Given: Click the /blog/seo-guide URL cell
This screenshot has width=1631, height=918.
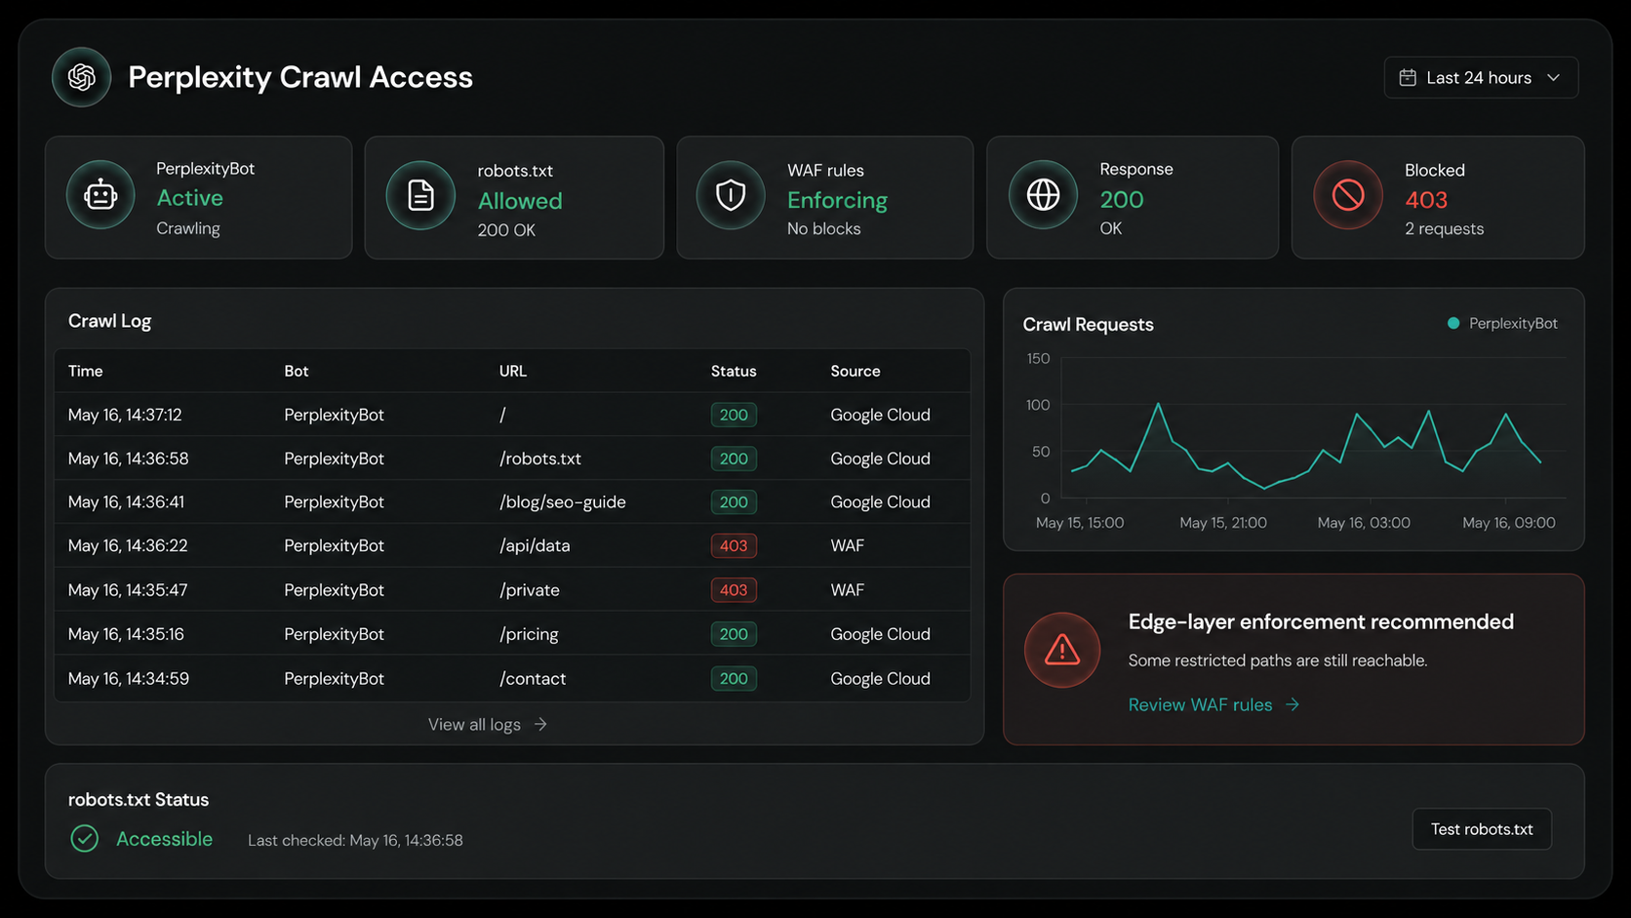Looking at the screenshot, I should [x=563, y=502].
